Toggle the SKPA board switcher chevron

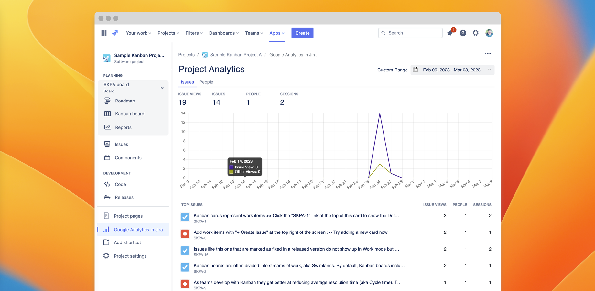coord(162,88)
